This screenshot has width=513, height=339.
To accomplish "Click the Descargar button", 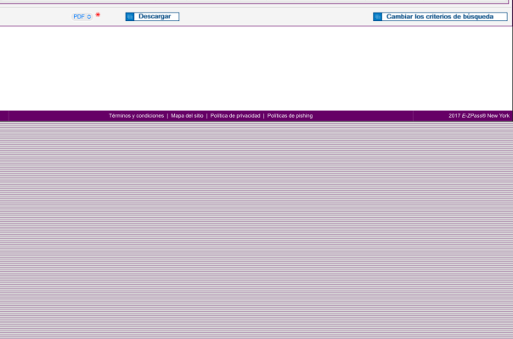I will pyautogui.click(x=153, y=17).
